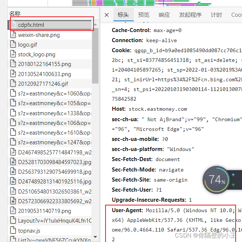The width and height of the screenshot is (242, 242).
Task: Select the logo.gif request row
Action: (50, 45)
